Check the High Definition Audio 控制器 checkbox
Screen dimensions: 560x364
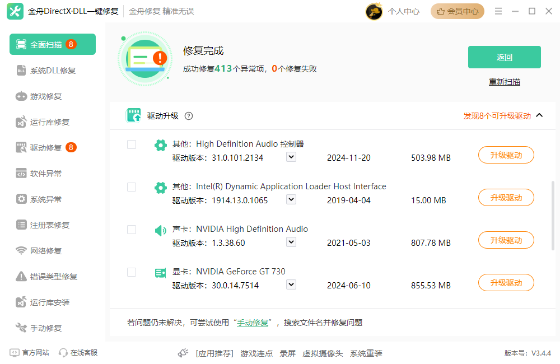(132, 144)
